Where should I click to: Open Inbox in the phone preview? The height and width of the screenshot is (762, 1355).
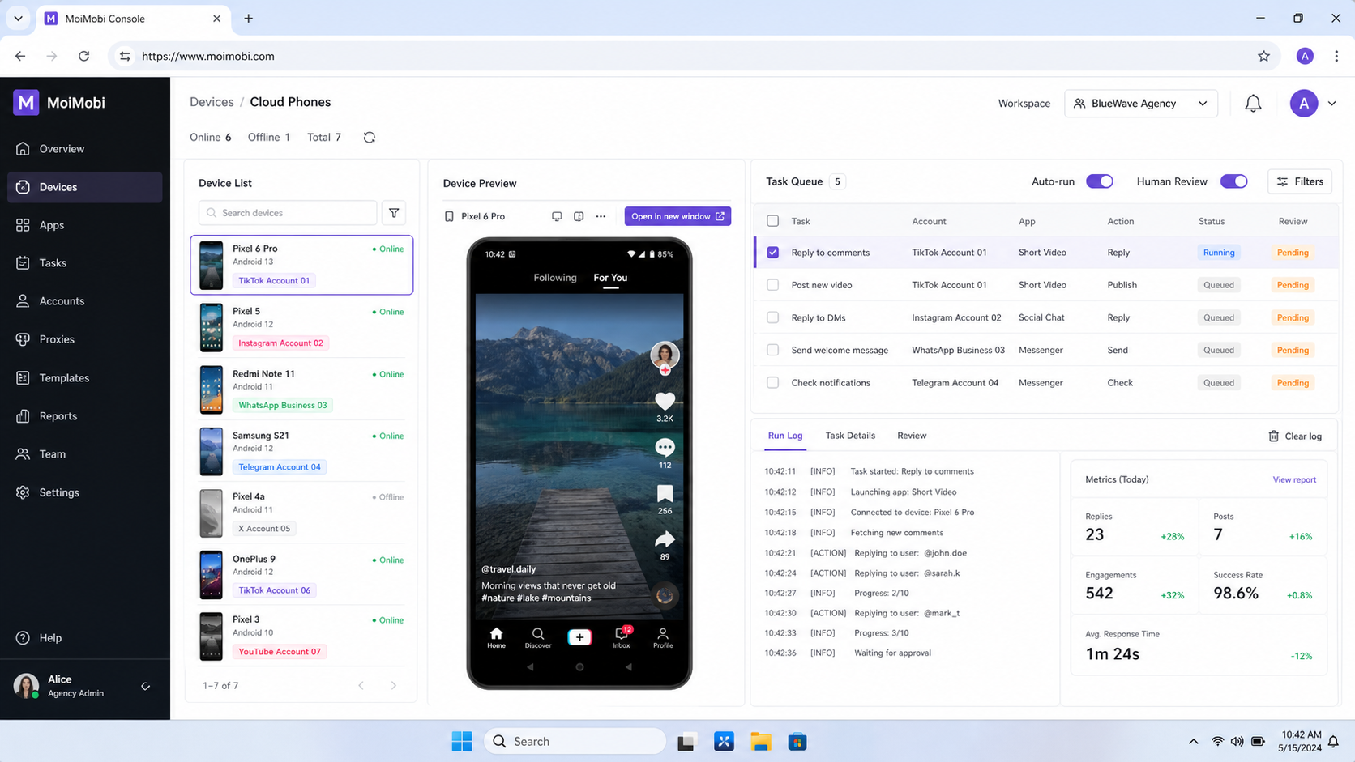[622, 638]
